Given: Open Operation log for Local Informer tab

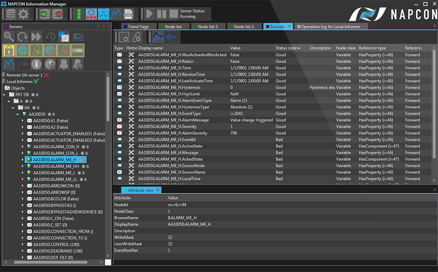Looking at the screenshot, I should pyautogui.click(x=330, y=27).
